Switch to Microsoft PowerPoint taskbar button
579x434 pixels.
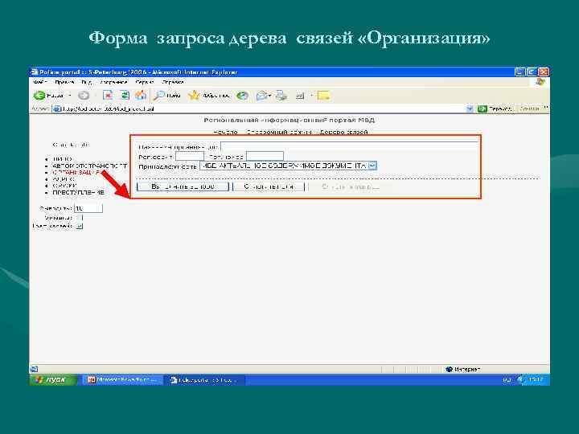122,379
